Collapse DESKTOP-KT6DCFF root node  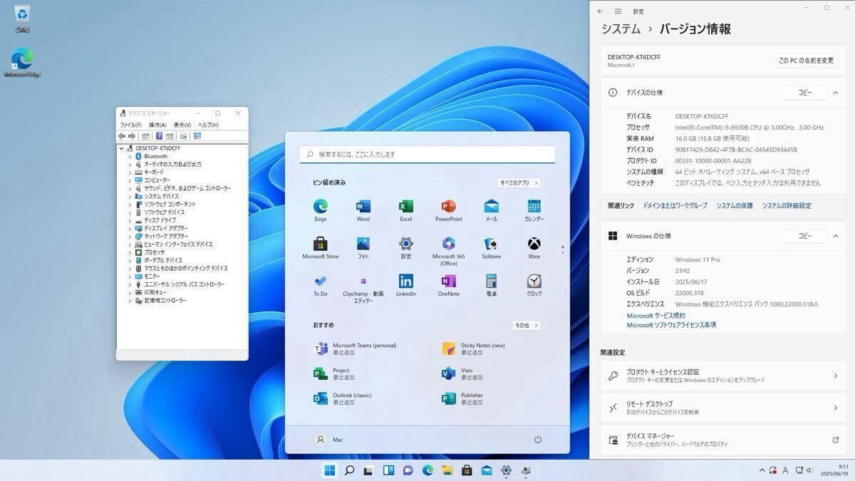click(x=121, y=148)
